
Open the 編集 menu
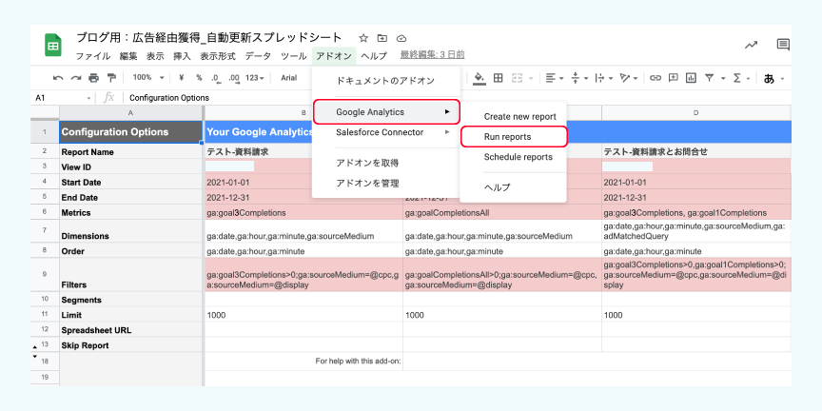click(127, 56)
